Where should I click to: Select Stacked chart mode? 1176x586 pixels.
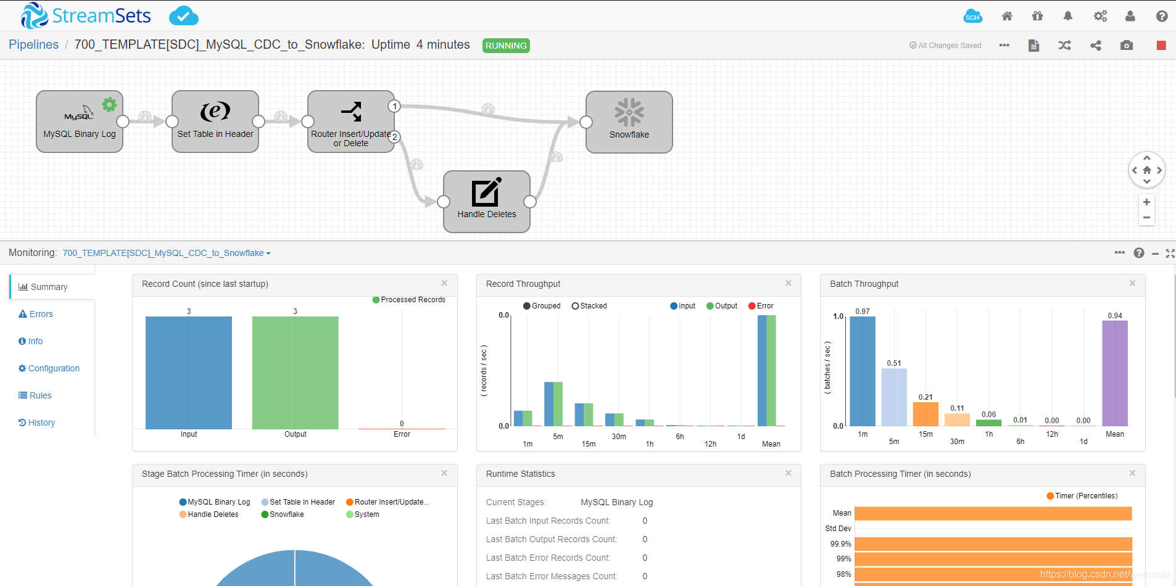point(589,306)
